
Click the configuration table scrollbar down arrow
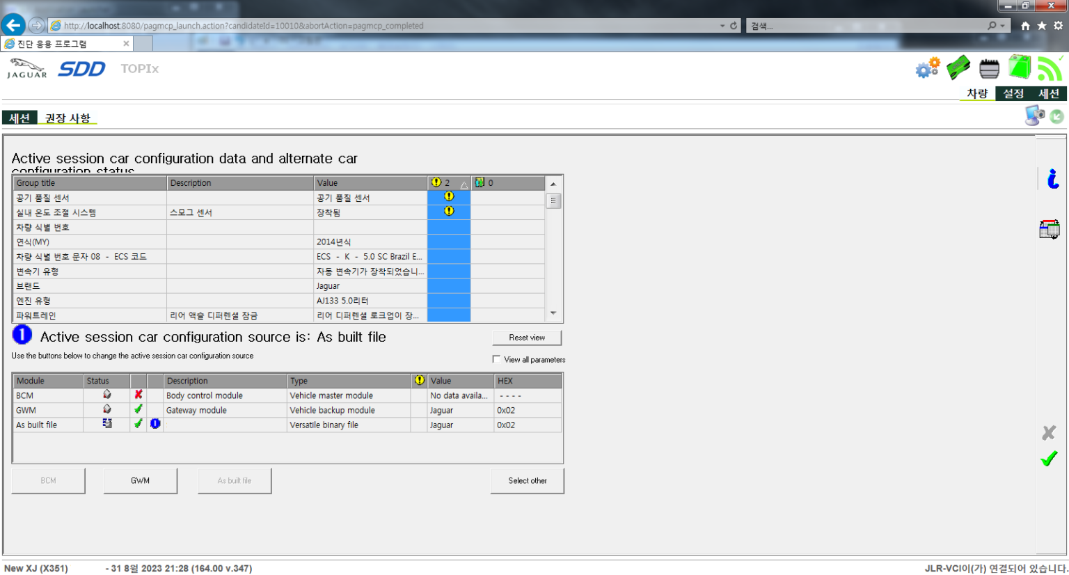coord(553,314)
